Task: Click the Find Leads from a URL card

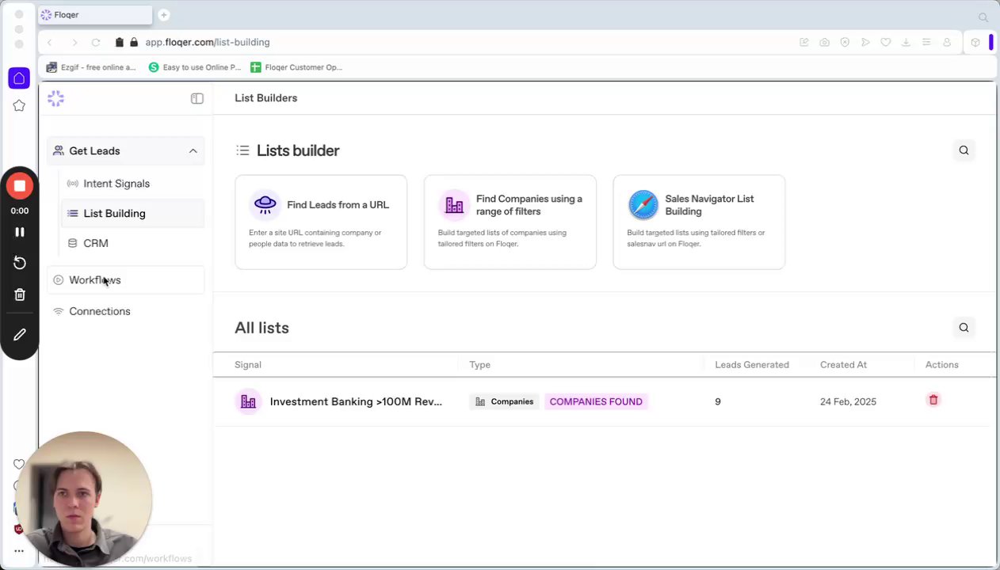Action: [x=321, y=222]
